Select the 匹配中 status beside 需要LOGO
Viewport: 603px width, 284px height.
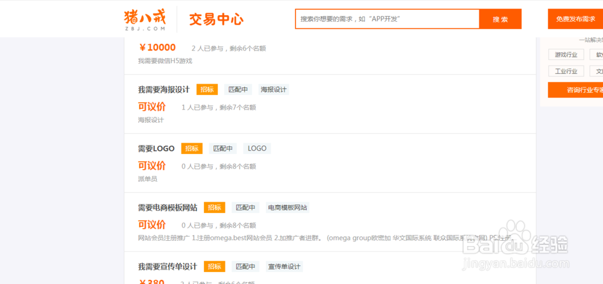click(x=223, y=149)
